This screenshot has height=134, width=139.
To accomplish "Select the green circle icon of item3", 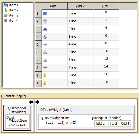I will (x=6, y=15).
